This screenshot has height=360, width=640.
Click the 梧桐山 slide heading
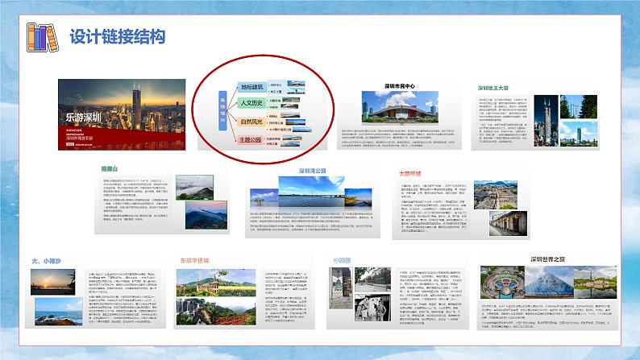(110, 169)
